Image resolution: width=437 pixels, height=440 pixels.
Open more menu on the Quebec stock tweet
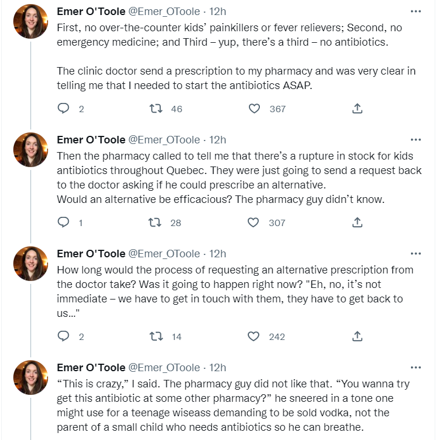click(416, 139)
